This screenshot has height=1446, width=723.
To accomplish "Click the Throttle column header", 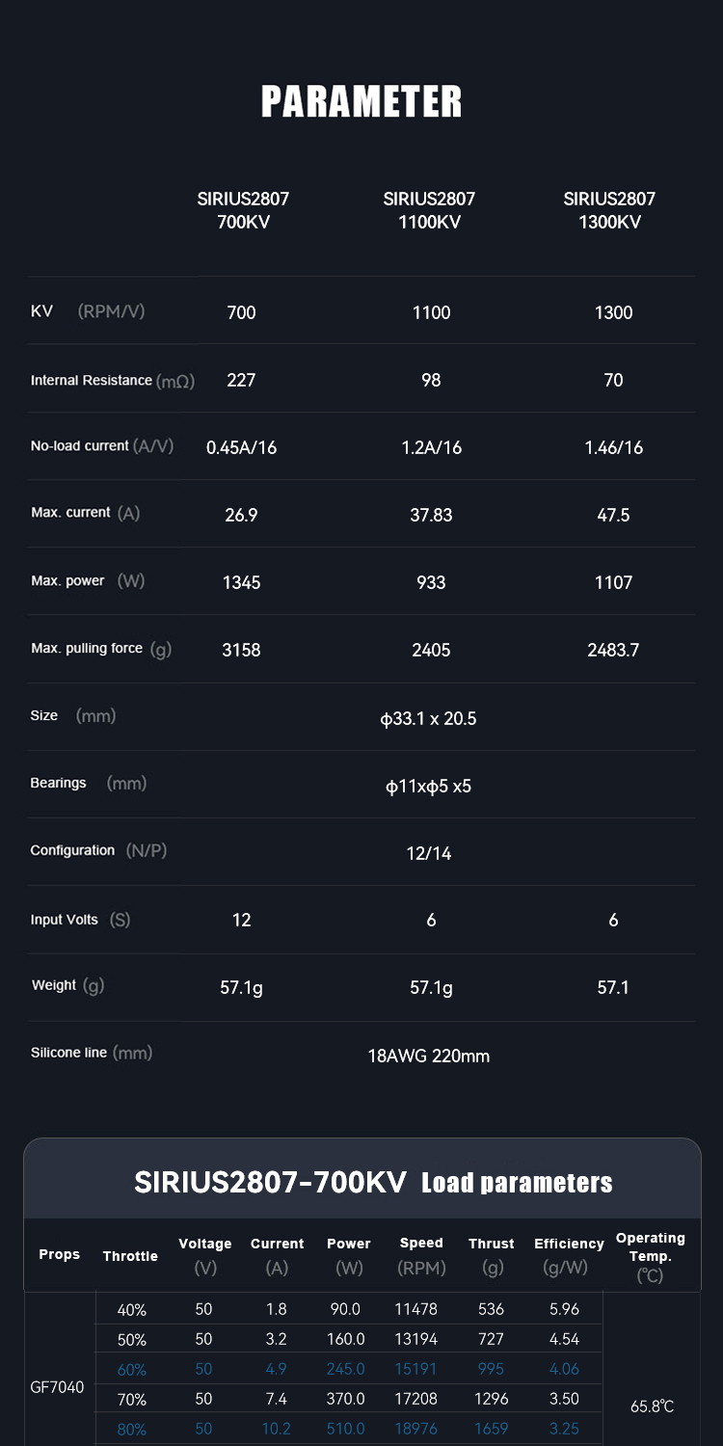I will tap(130, 1256).
